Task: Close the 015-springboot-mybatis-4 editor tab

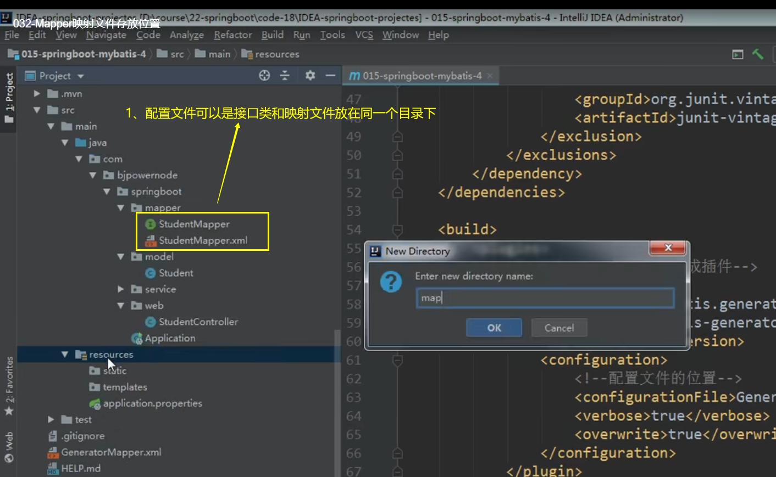Action: pos(490,75)
